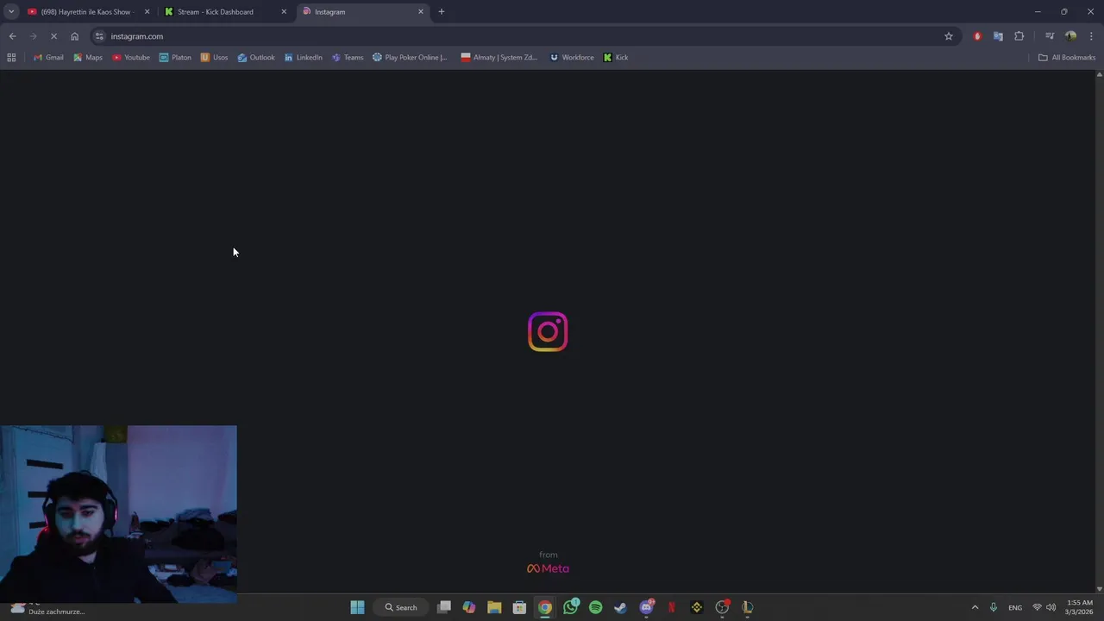
Task: Open the apps grid shortcut
Action: tap(11, 58)
